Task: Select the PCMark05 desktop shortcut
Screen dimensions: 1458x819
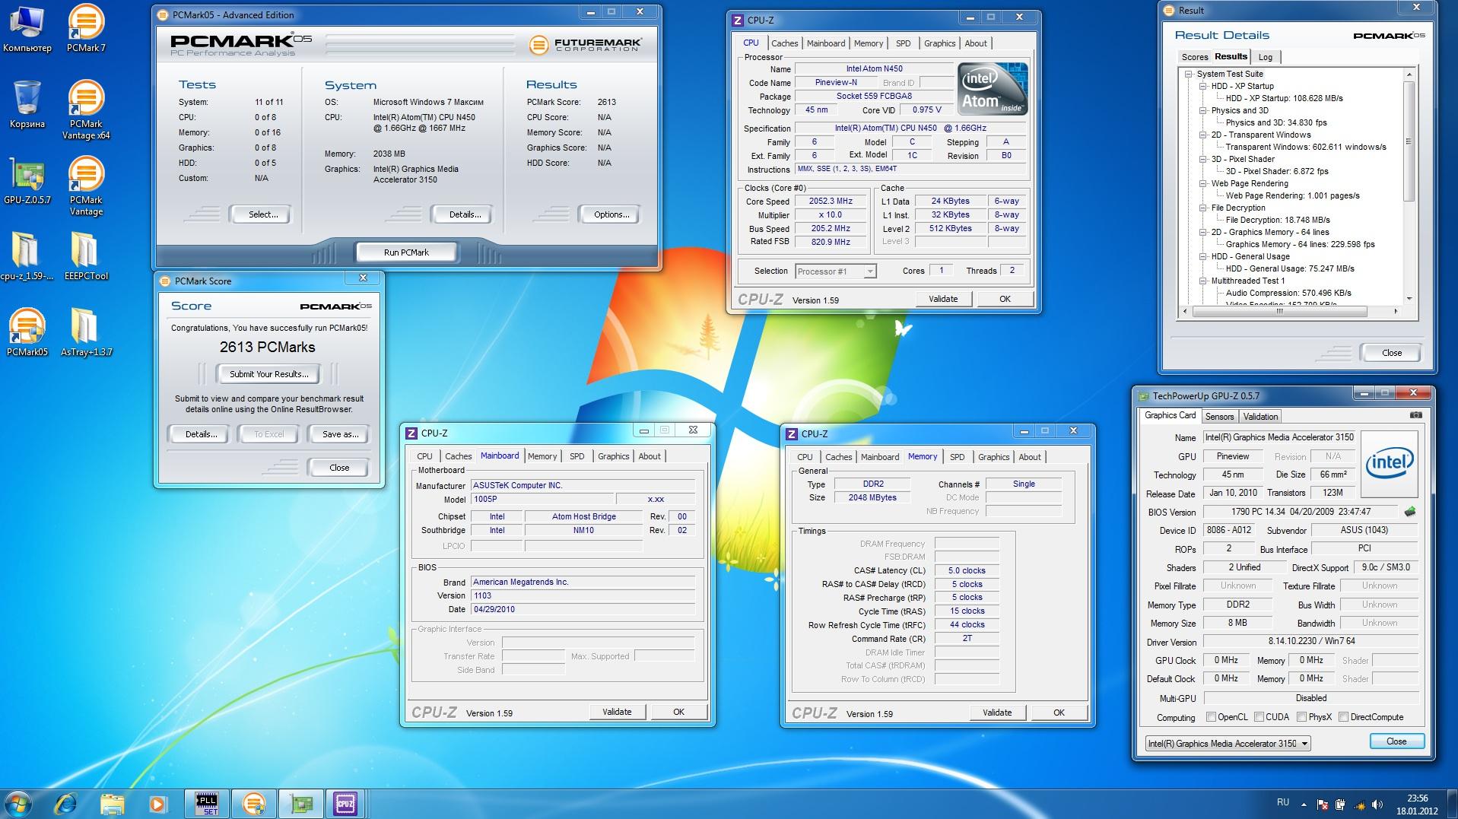Action: pos(27,332)
